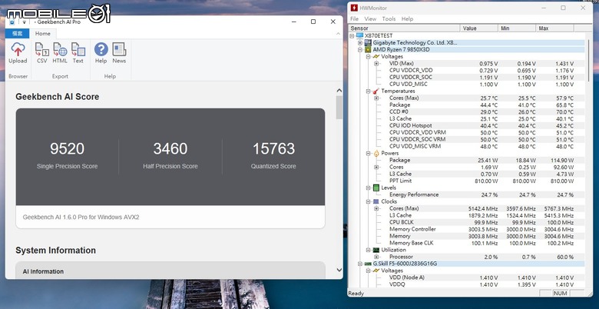This screenshot has width=599, height=309.
Task: Click the Temperatures thermometer icon
Action: 376,91
